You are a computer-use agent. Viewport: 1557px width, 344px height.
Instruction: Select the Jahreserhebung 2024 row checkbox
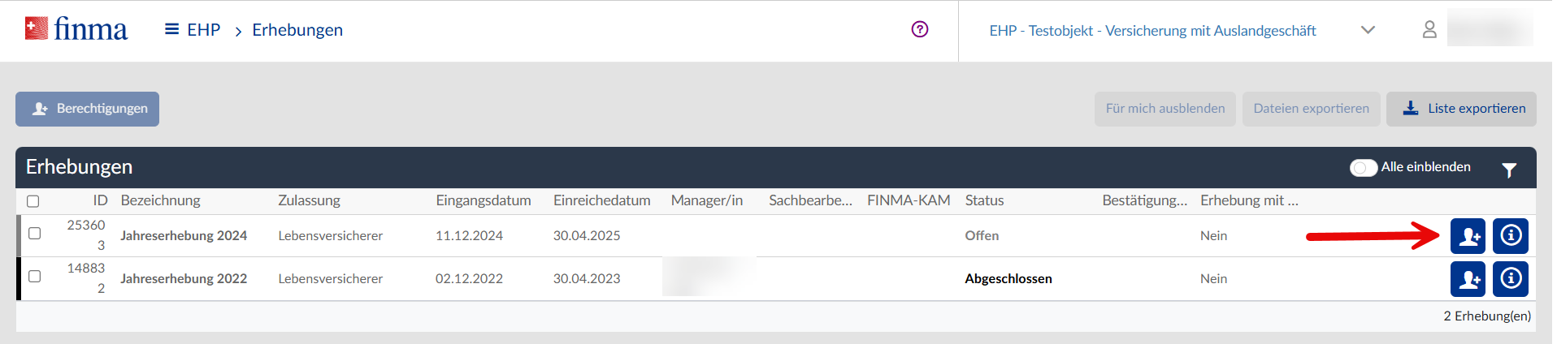[x=34, y=234]
